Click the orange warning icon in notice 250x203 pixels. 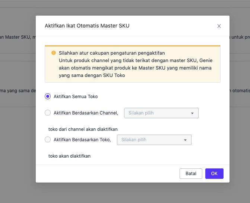point(54,53)
